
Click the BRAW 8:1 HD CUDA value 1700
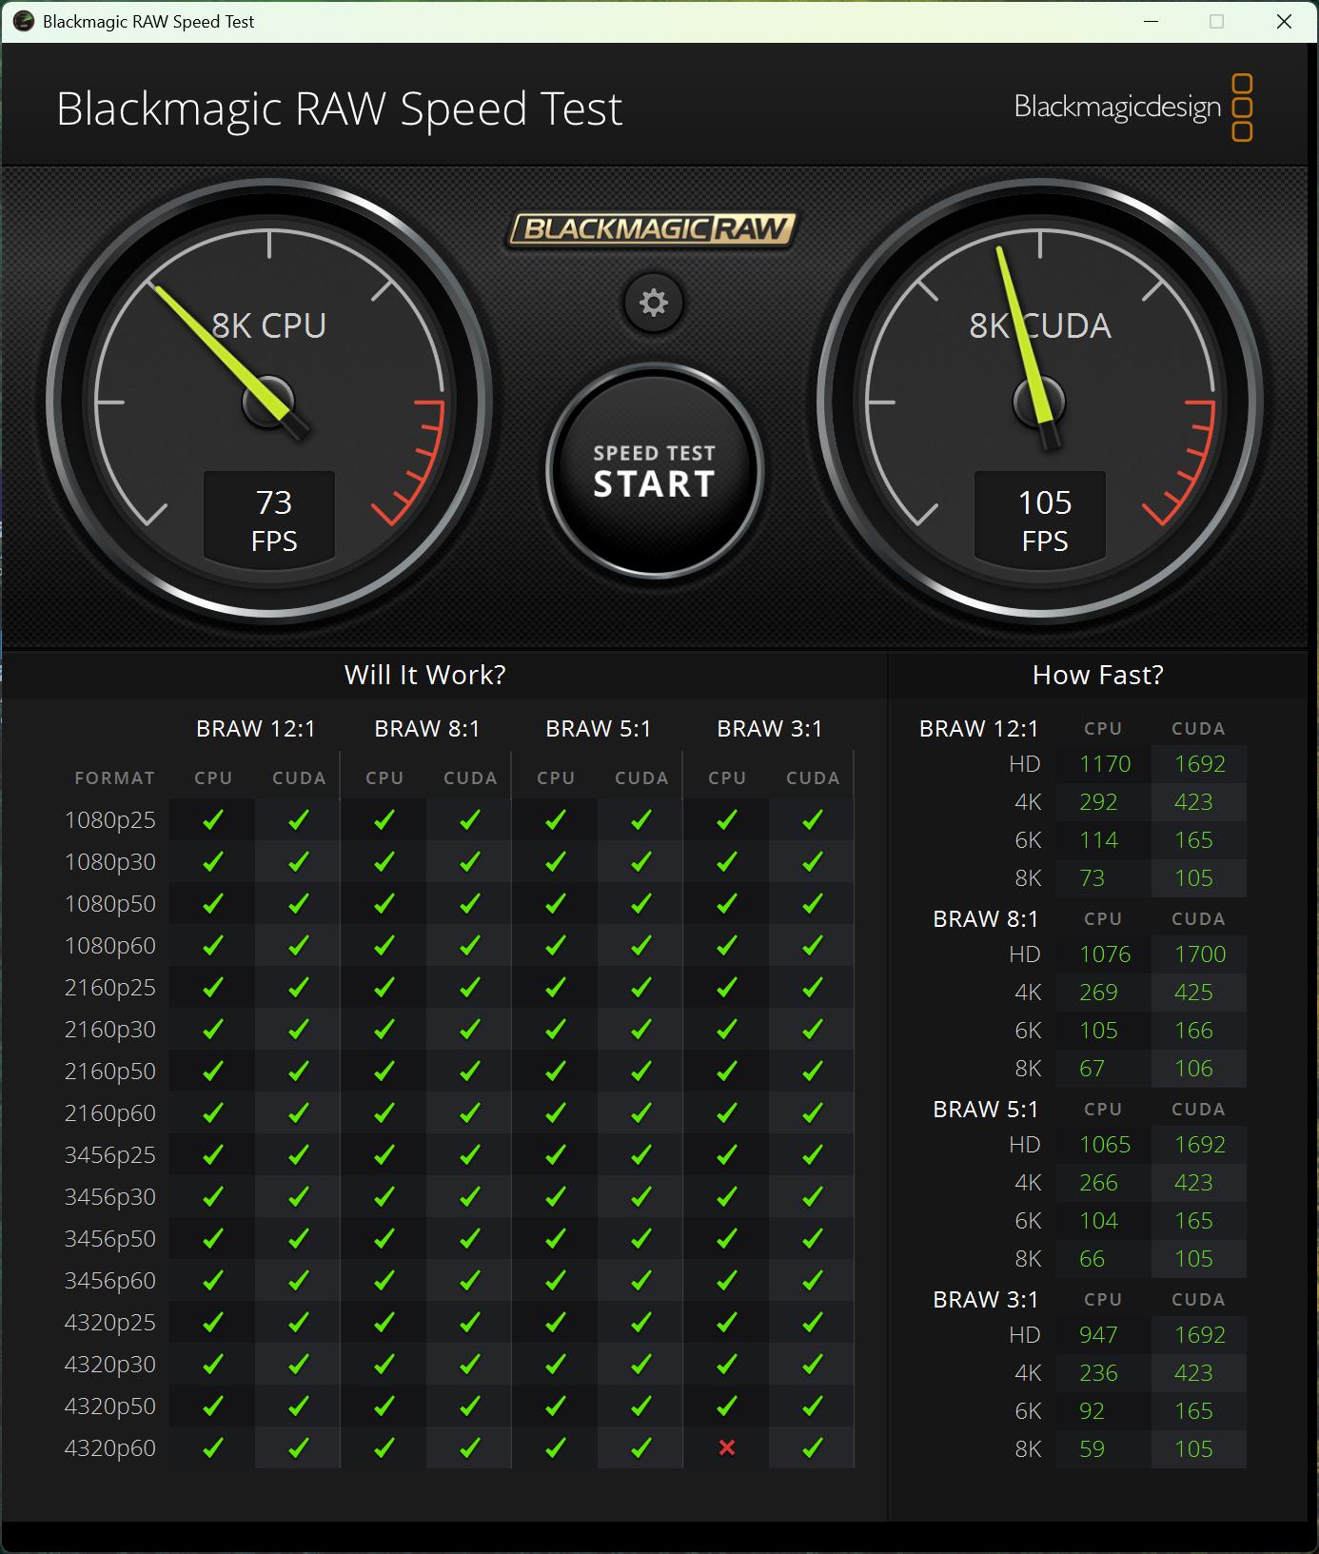click(x=1199, y=954)
